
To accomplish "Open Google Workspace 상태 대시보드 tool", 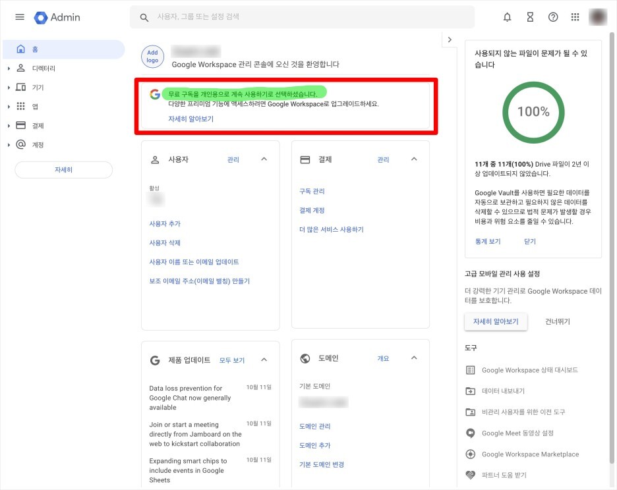I will point(522,370).
